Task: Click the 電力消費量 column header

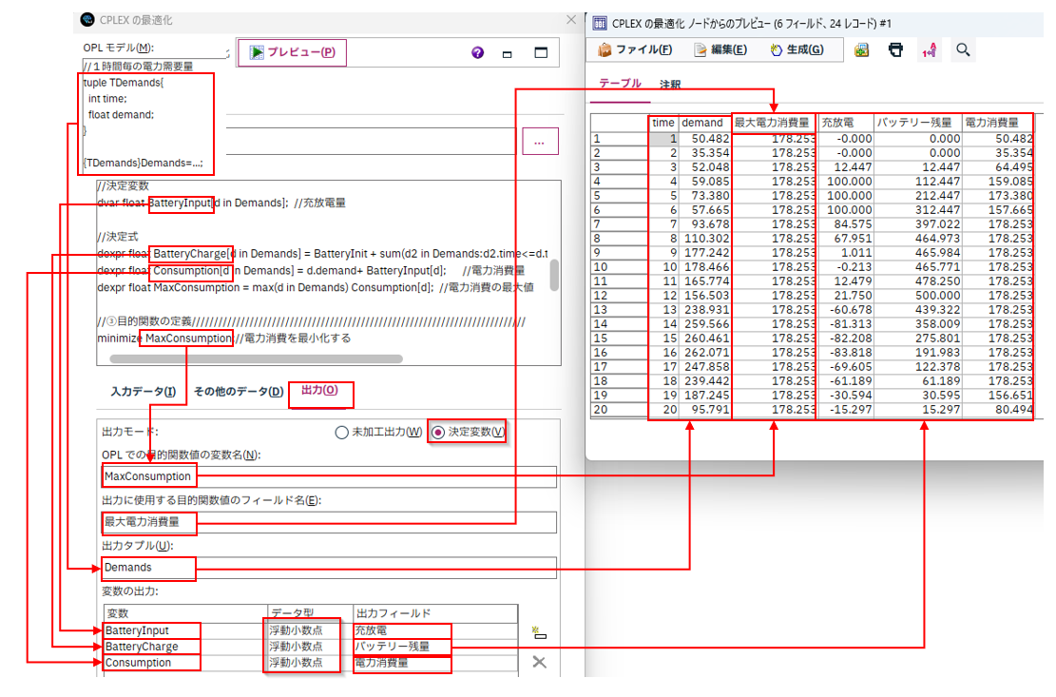Action: click(x=997, y=123)
